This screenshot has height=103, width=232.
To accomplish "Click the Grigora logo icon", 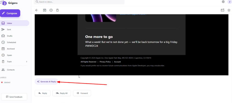I will click(3, 3).
